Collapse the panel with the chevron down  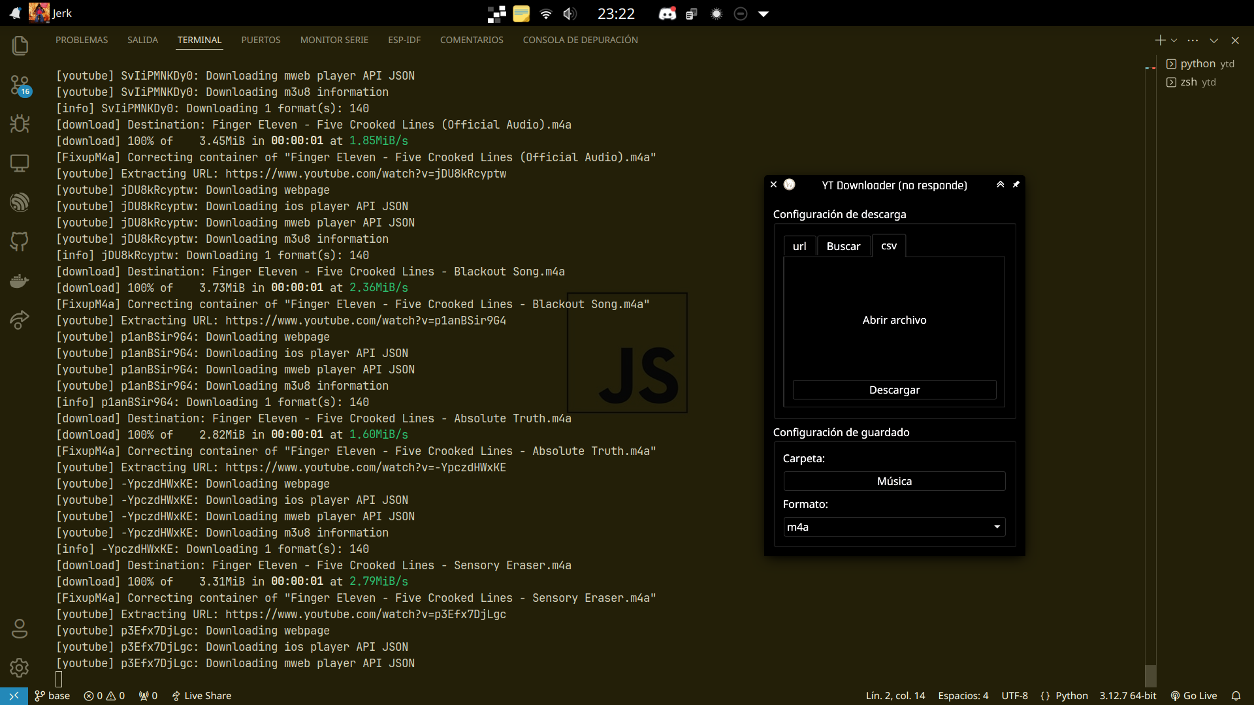coord(1214,40)
